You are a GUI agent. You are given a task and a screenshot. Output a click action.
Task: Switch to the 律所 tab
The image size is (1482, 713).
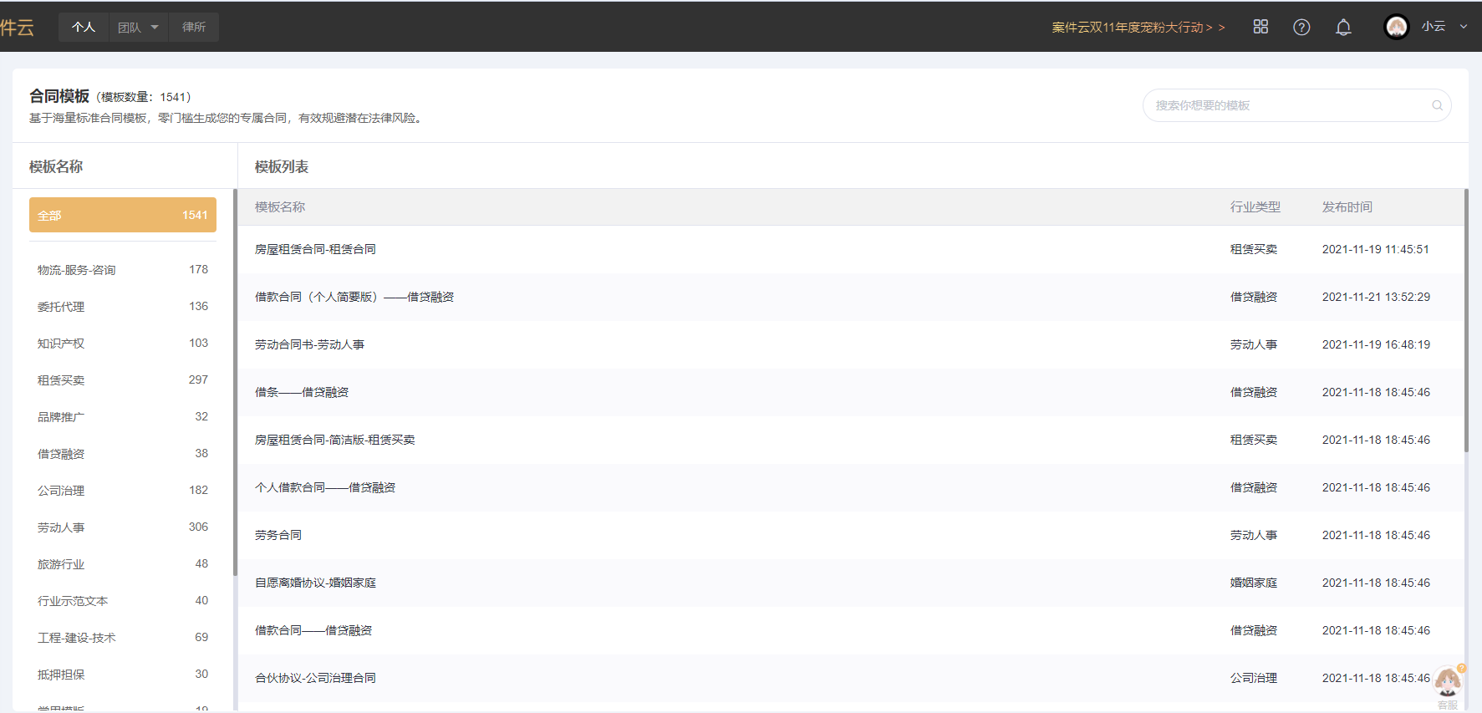tap(194, 27)
